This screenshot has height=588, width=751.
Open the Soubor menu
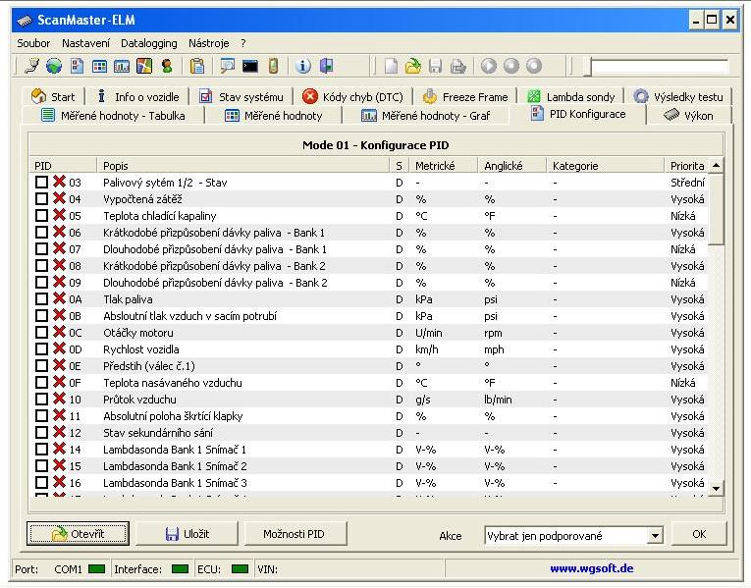(33, 43)
